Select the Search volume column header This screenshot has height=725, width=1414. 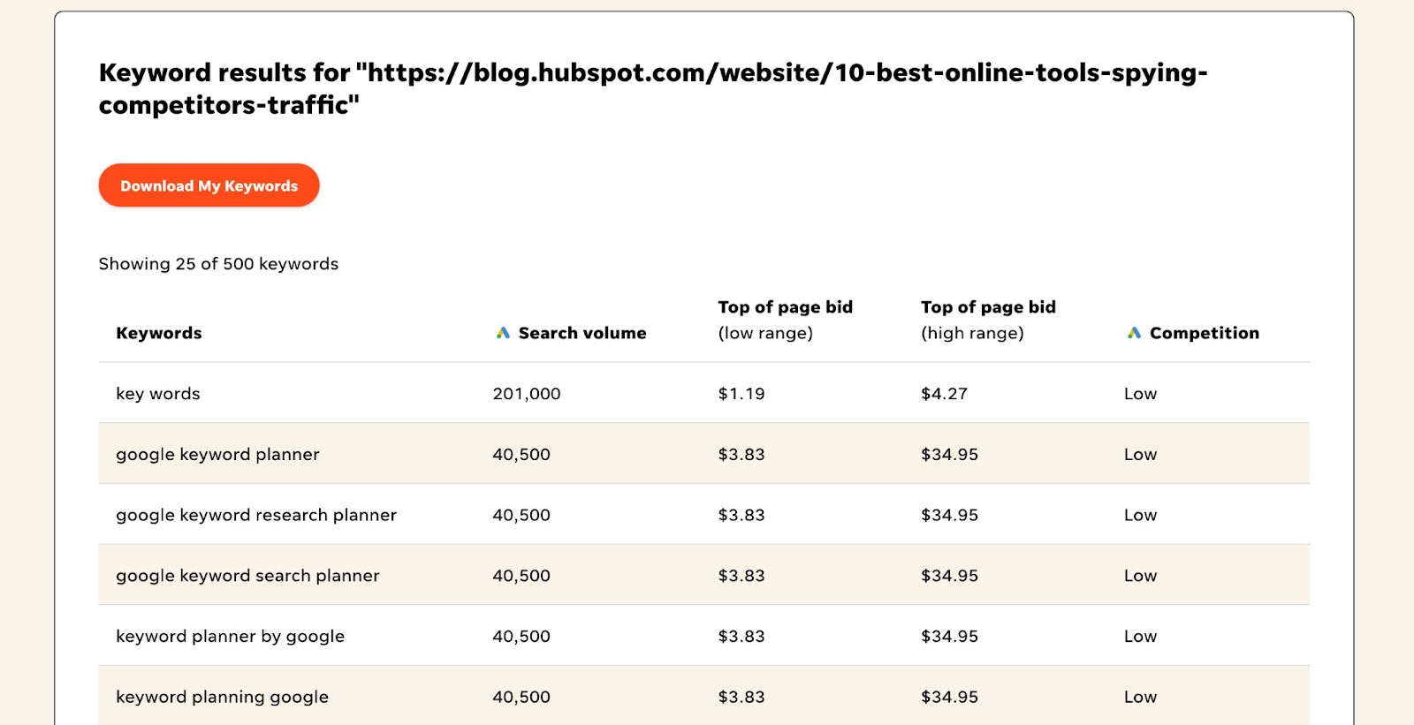[x=582, y=333]
